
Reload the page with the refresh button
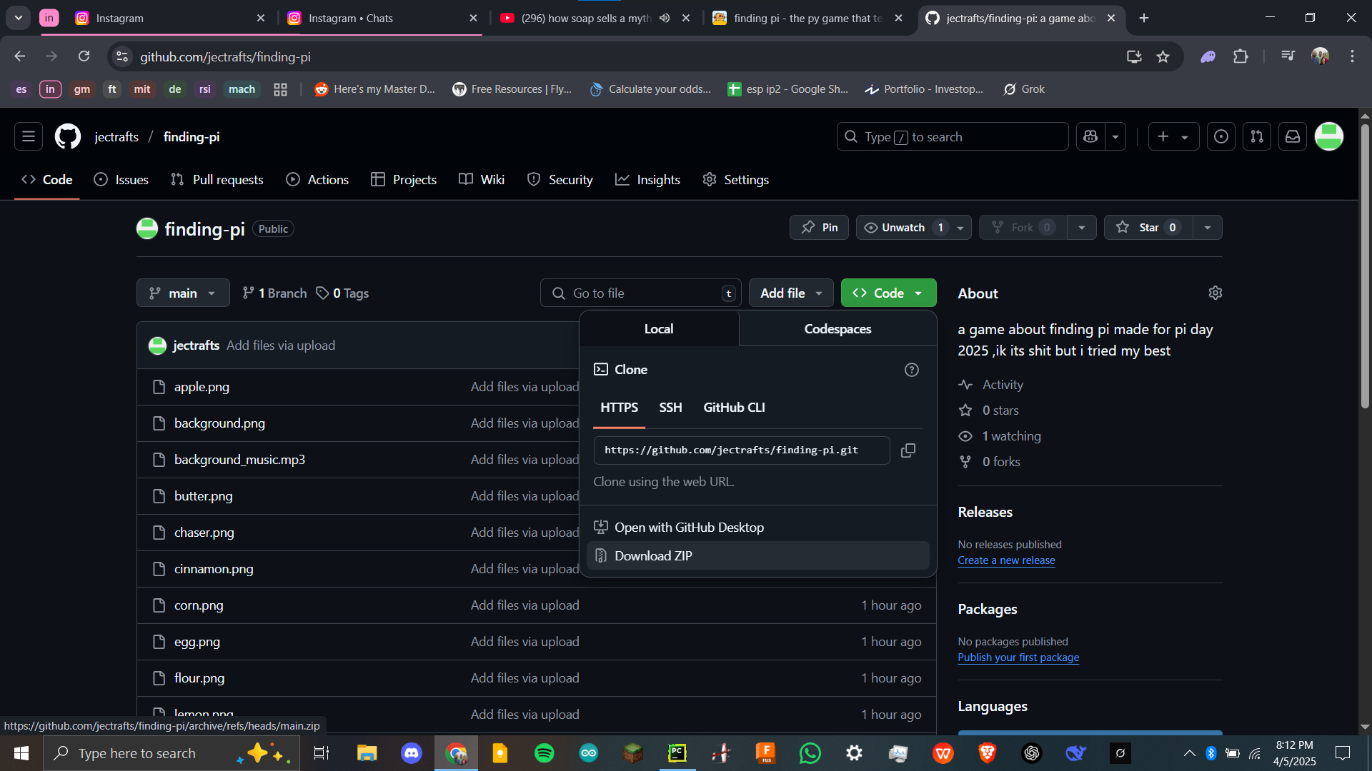pos(84,56)
